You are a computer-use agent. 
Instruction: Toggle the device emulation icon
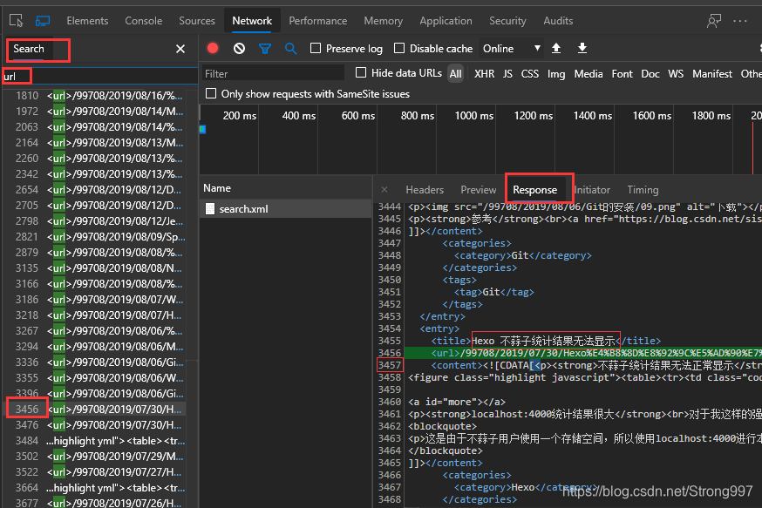(43, 21)
